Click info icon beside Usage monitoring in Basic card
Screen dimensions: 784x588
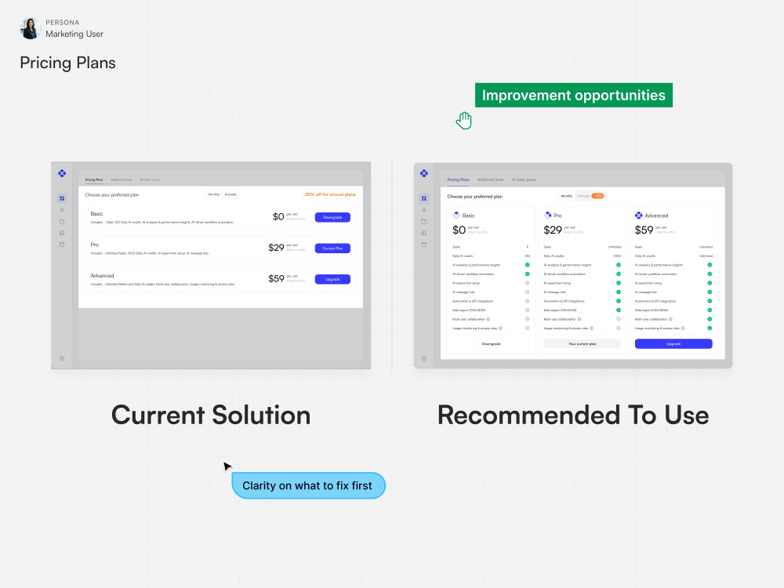500,328
